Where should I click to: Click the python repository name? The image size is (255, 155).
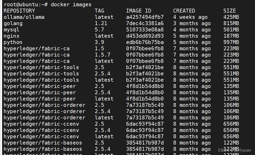coord(13,42)
